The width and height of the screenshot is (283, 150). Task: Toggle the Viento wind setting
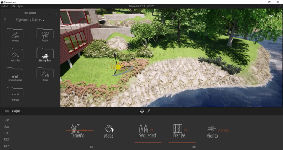[x=212, y=132]
